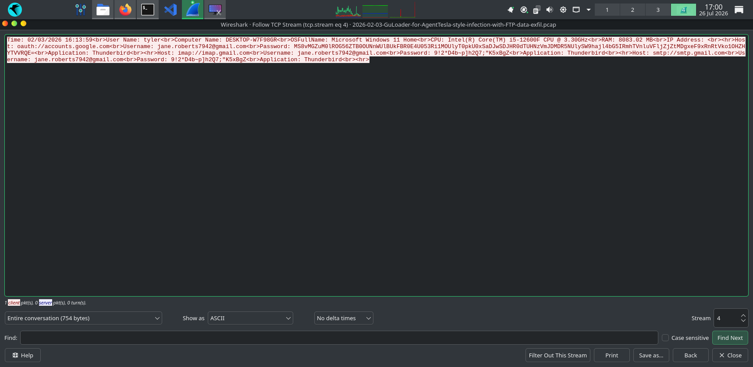The height and width of the screenshot is (367, 753).
Task: Switch to Visual Studio Code
Action: click(x=170, y=10)
